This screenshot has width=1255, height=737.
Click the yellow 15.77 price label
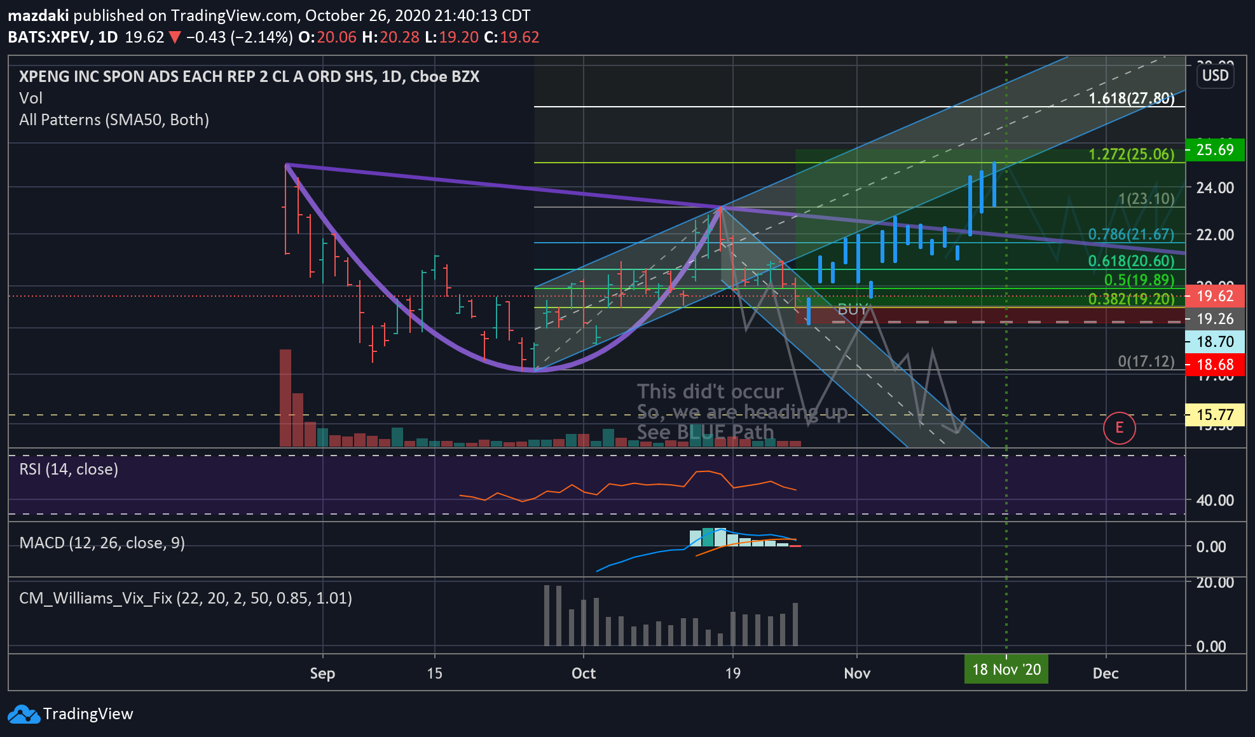(1215, 415)
